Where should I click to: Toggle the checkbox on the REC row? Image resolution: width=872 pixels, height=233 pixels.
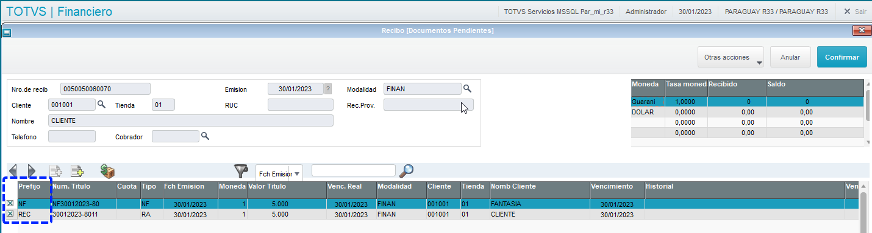click(x=10, y=214)
